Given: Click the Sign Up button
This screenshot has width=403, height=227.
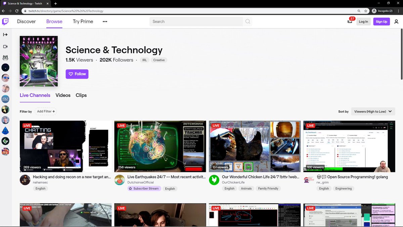Looking at the screenshot, I should tap(382, 21).
